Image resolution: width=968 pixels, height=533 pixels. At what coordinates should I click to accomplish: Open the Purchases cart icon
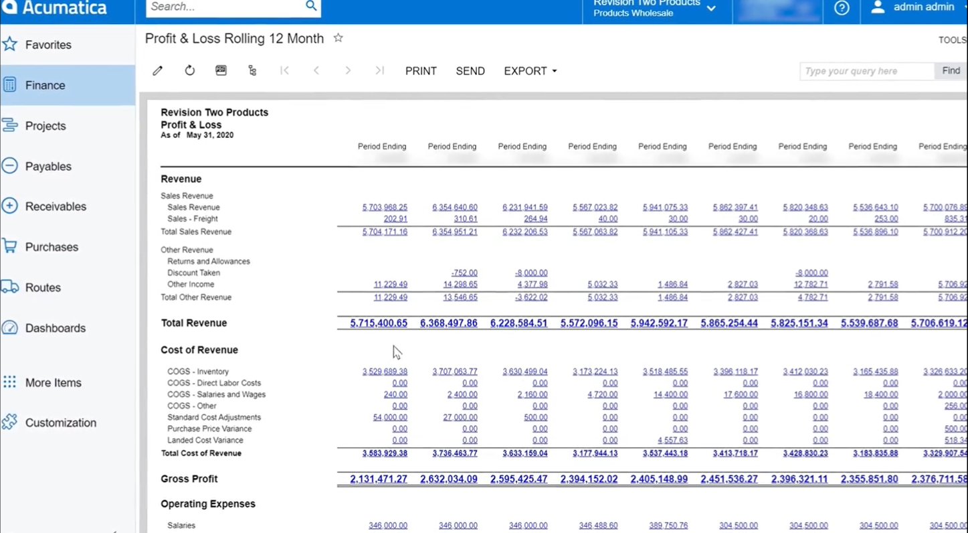[x=9, y=246]
